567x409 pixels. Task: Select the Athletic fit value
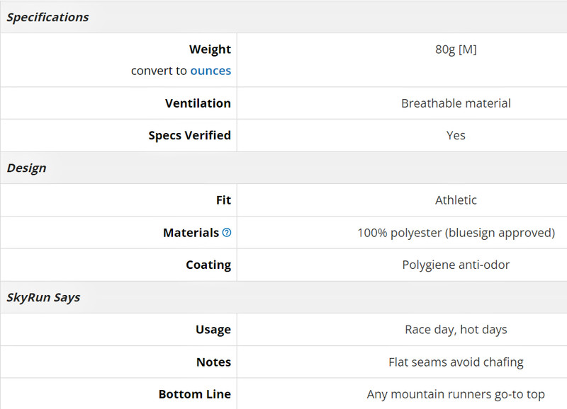[x=456, y=200]
